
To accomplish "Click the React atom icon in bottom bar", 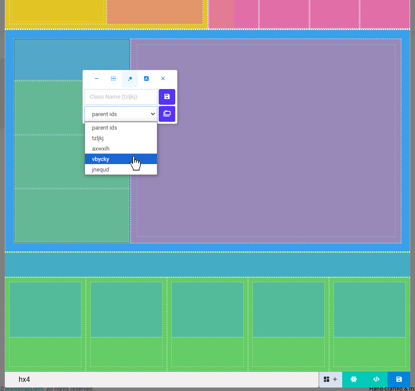I will pos(354,379).
